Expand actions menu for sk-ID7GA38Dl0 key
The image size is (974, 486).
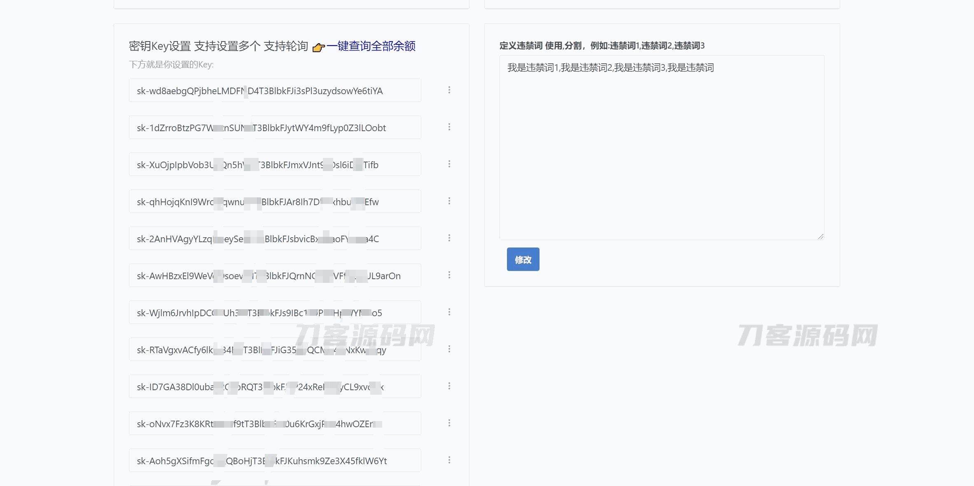(449, 386)
